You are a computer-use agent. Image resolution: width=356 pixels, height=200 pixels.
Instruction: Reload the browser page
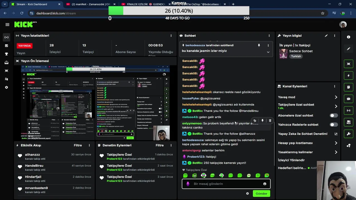(22, 13)
